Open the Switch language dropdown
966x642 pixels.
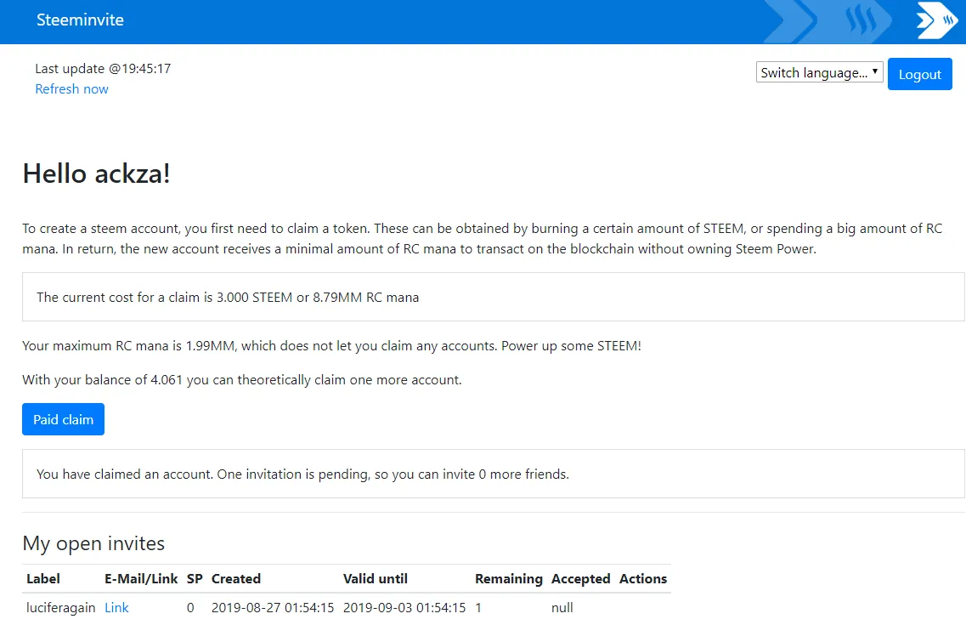pyautogui.click(x=819, y=72)
